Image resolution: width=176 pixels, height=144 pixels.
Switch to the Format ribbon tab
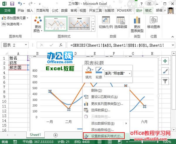(x=148, y=11)
